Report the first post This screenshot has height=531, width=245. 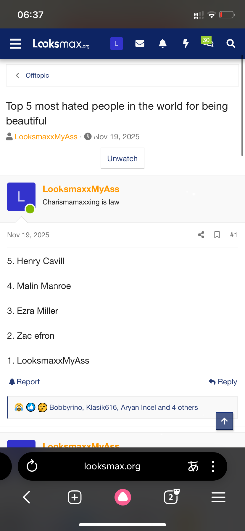pyautogui.click(x=25, y=382)
